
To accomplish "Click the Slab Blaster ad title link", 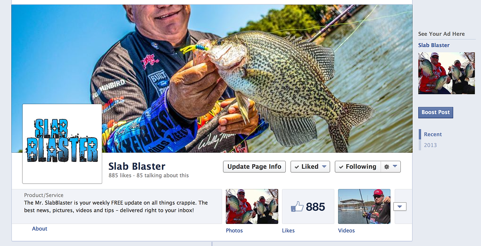I will 434,45.
